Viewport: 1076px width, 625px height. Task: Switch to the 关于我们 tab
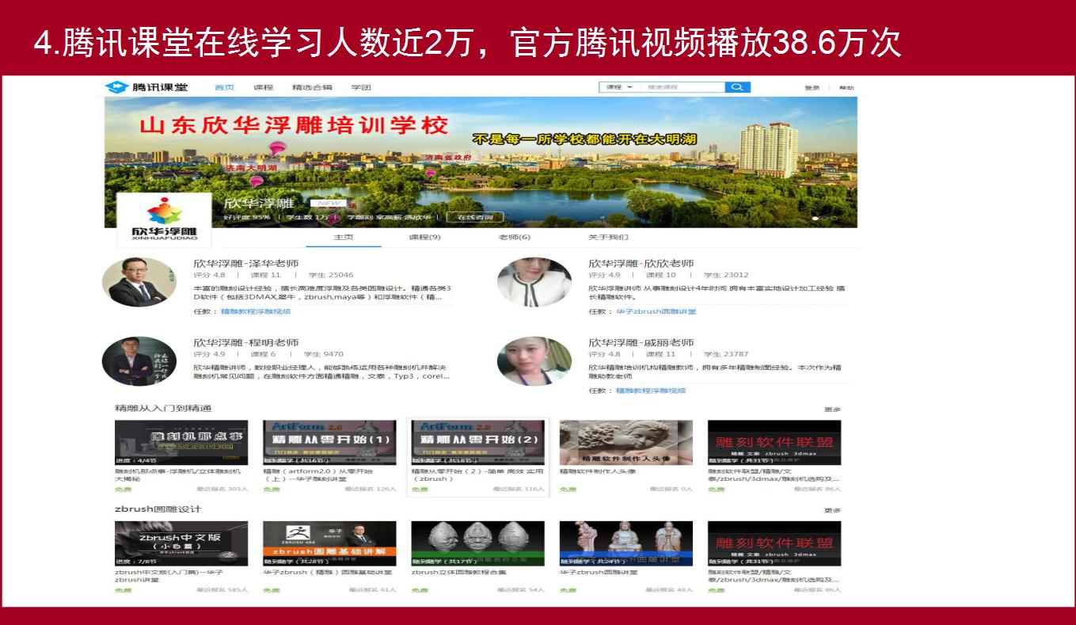pos(608,238)
